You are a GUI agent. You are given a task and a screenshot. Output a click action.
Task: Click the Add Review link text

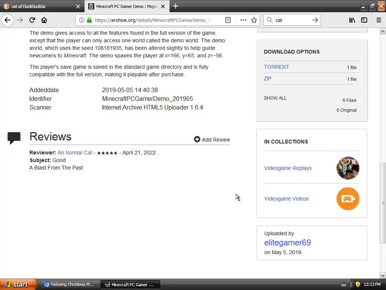(x=216, y=140)
